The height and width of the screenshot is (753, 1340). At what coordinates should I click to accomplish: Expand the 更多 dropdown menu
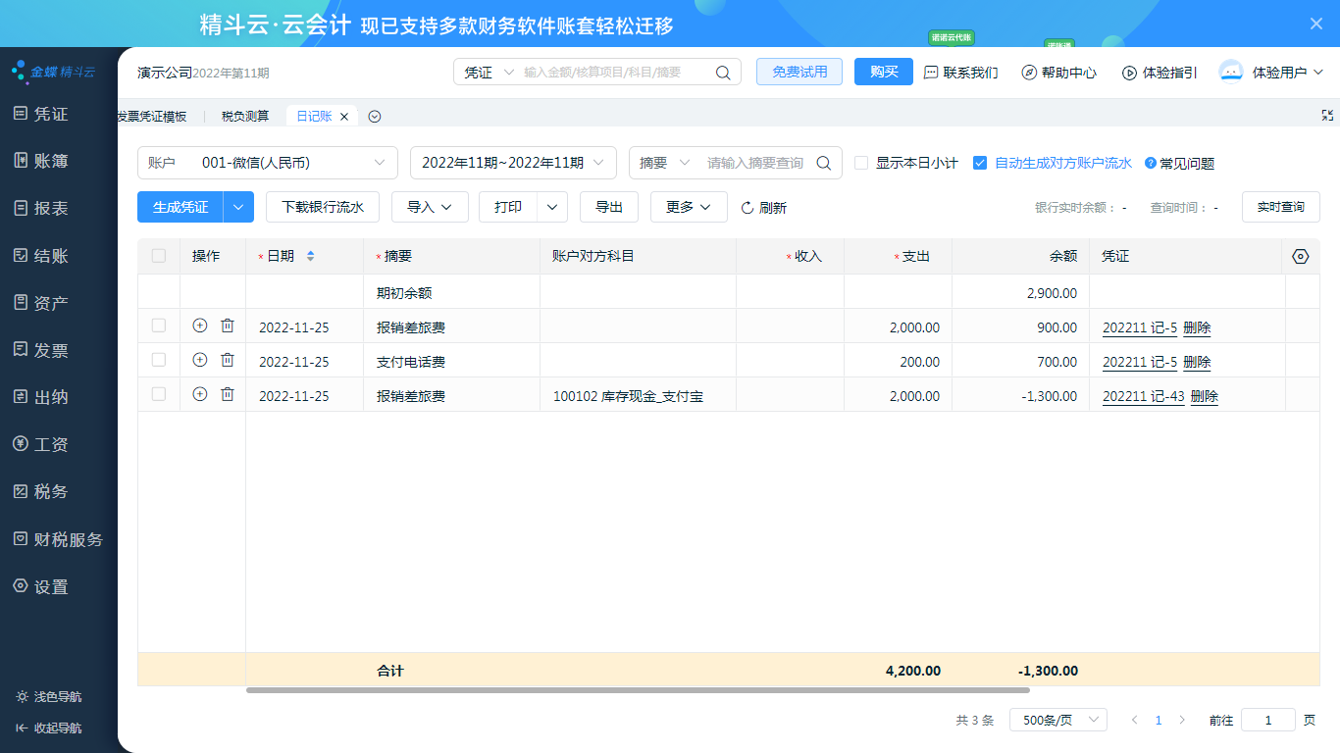(x=688, y=207)
